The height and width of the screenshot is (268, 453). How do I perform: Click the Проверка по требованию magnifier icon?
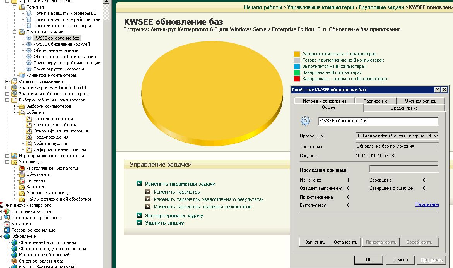coord(7,218)
